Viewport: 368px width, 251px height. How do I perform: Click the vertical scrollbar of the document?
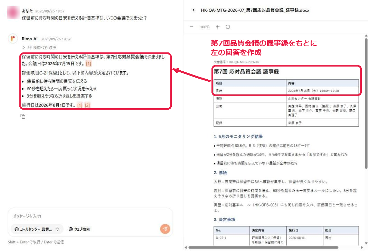(366, 103)
